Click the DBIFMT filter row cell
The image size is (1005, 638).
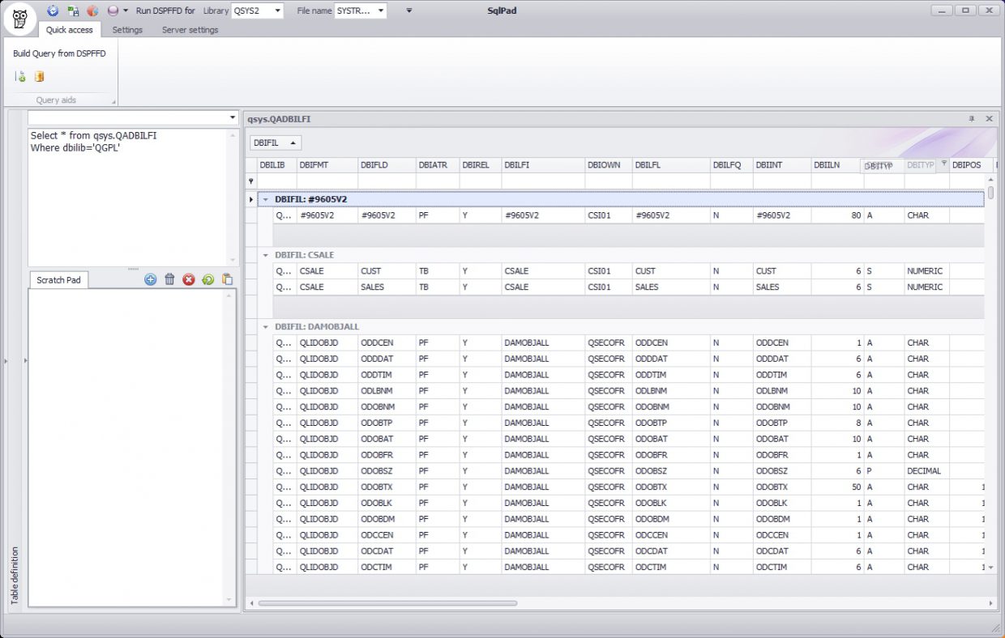[x=327, y=181]
